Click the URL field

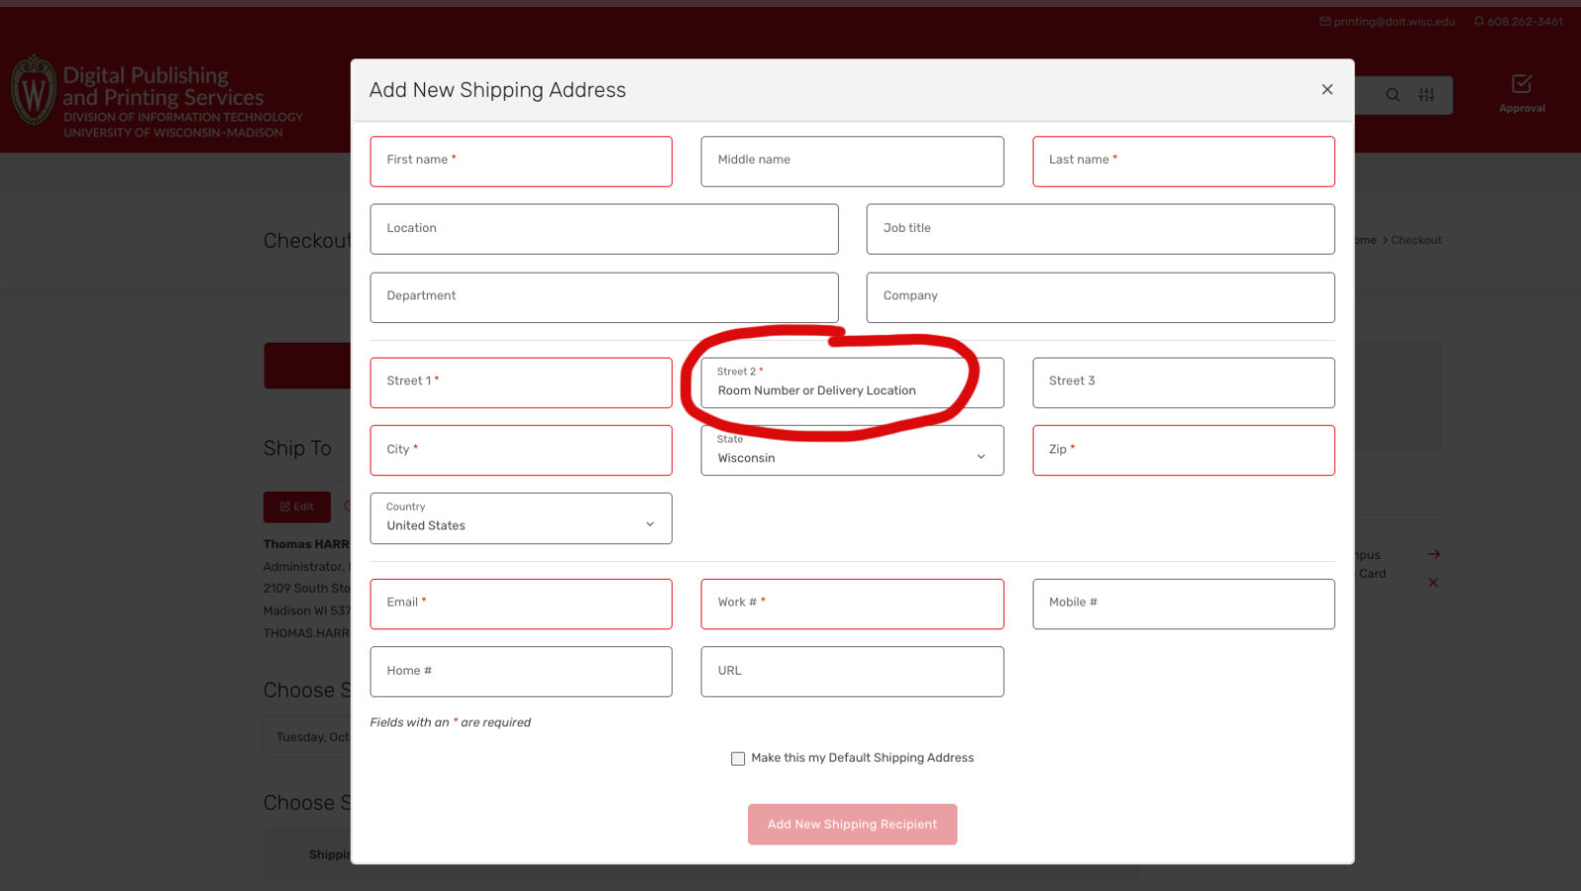[x=852, y=672]
